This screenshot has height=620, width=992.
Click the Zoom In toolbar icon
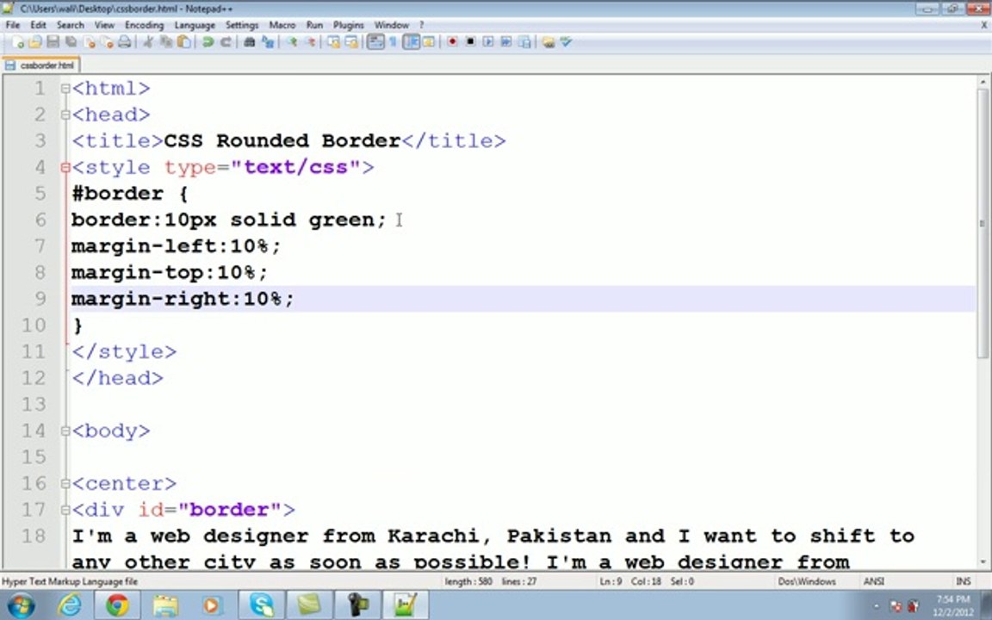coord(292,42)
